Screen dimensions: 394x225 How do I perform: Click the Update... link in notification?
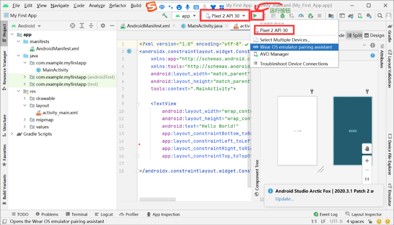[284, 199]
